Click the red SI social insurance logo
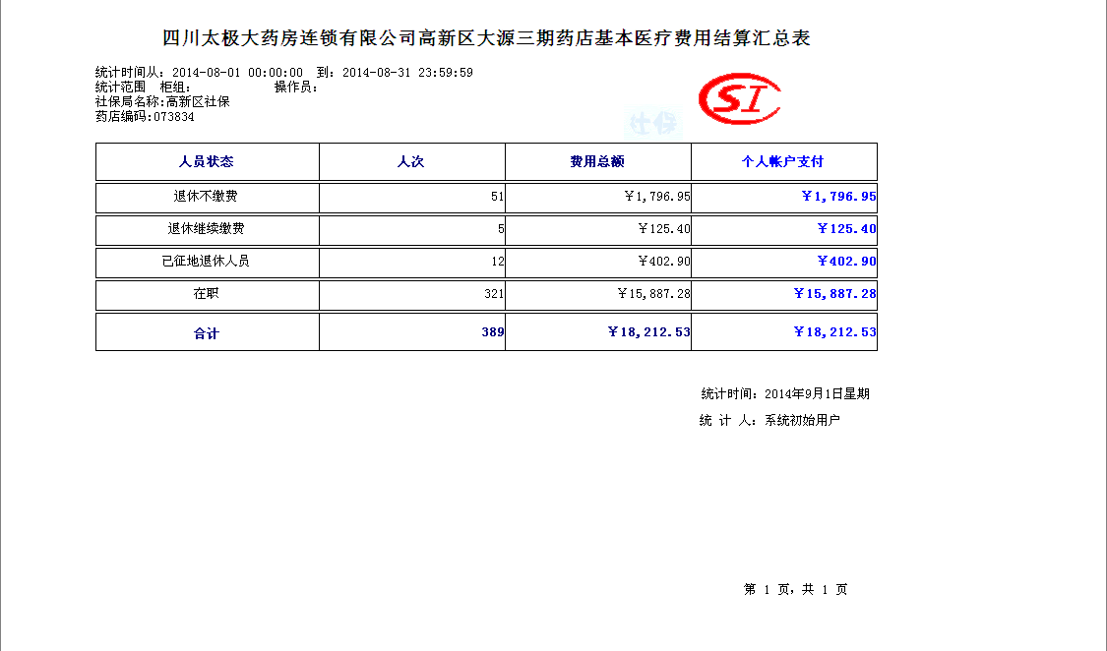 point(739,98)
